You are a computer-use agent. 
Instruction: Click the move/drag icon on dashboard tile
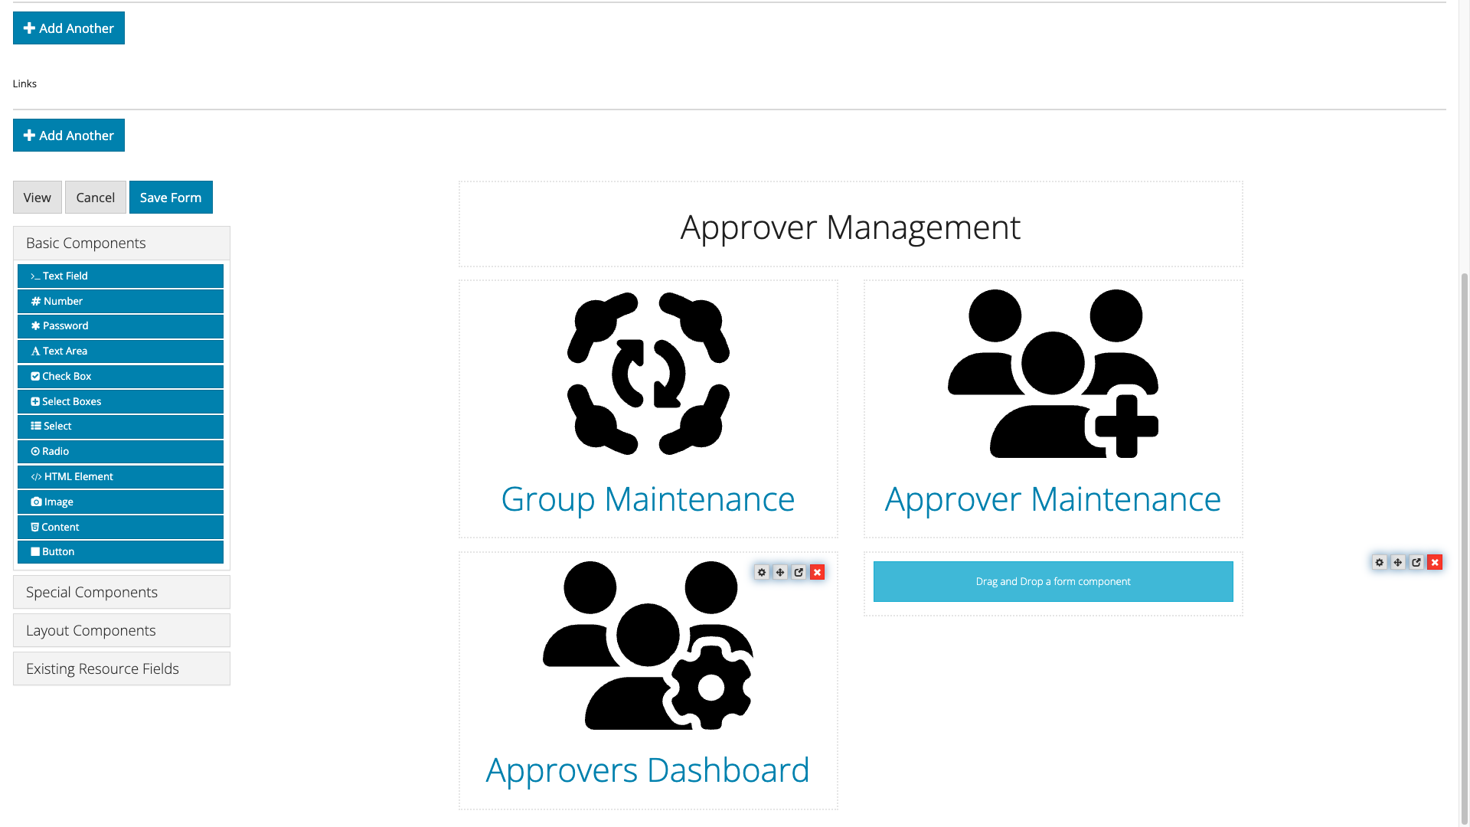[x=779, y=573]
